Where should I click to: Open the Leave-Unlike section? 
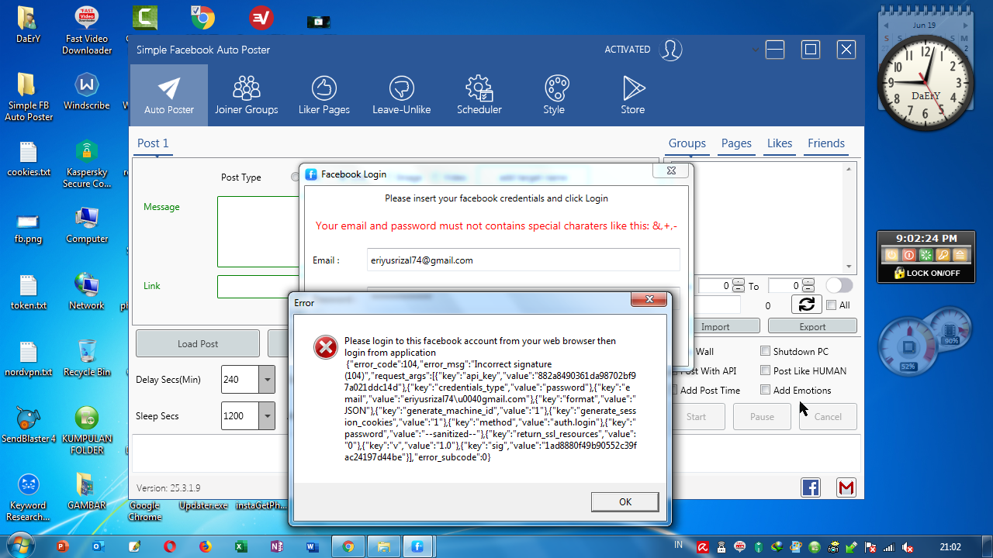pyautogui.click(x=401, y=95)
